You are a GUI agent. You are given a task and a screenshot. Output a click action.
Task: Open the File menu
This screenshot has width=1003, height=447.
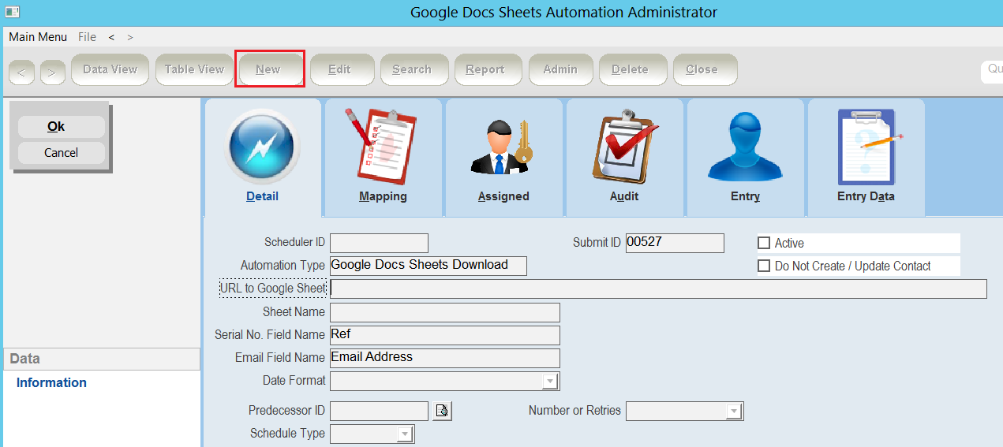click(x=87, y=37)
